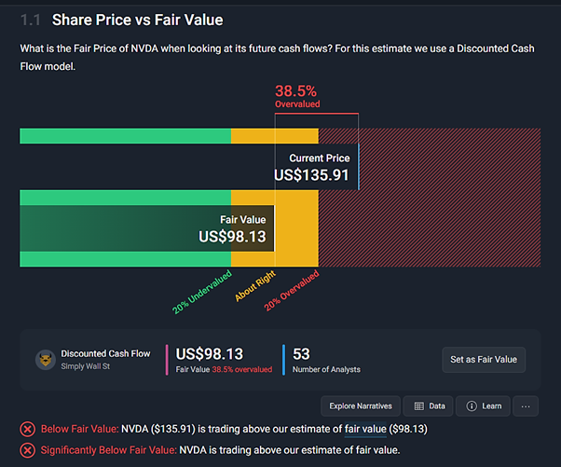This screenshot has height=467, width=561.
Task: Click the Significantly Below Fair Value label text
Action: 110,450
